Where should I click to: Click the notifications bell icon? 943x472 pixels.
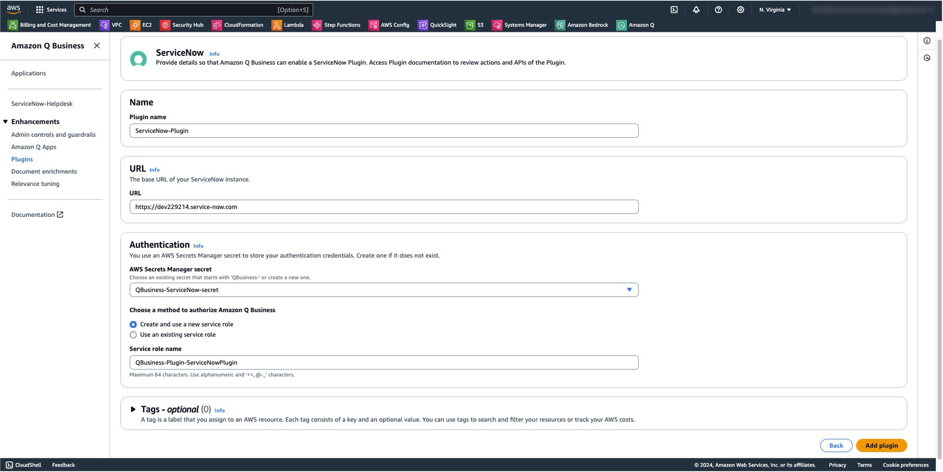point(696,10)
